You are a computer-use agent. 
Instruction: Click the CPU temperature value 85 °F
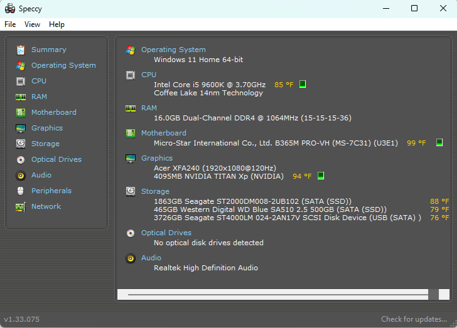[x=284, y=85]
